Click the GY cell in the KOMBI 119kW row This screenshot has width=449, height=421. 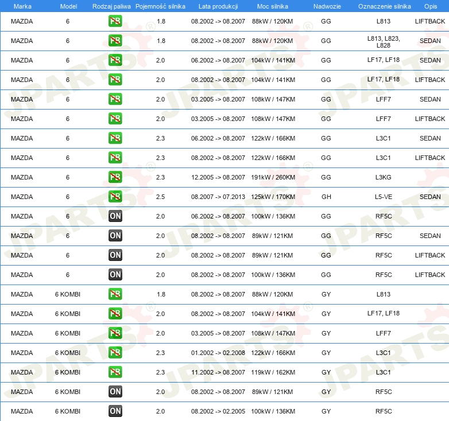326,372
